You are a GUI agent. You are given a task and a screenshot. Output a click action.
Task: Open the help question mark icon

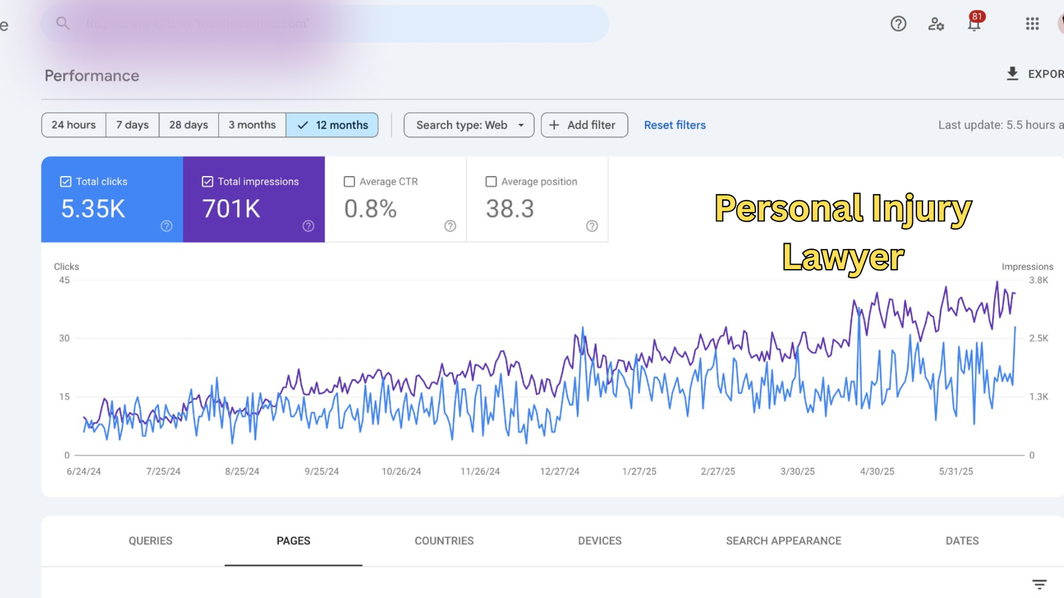coord(898,24)
